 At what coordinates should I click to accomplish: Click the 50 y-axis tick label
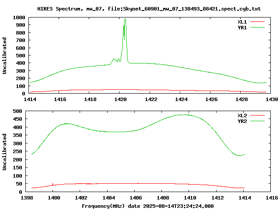click(x=19, y=184)
